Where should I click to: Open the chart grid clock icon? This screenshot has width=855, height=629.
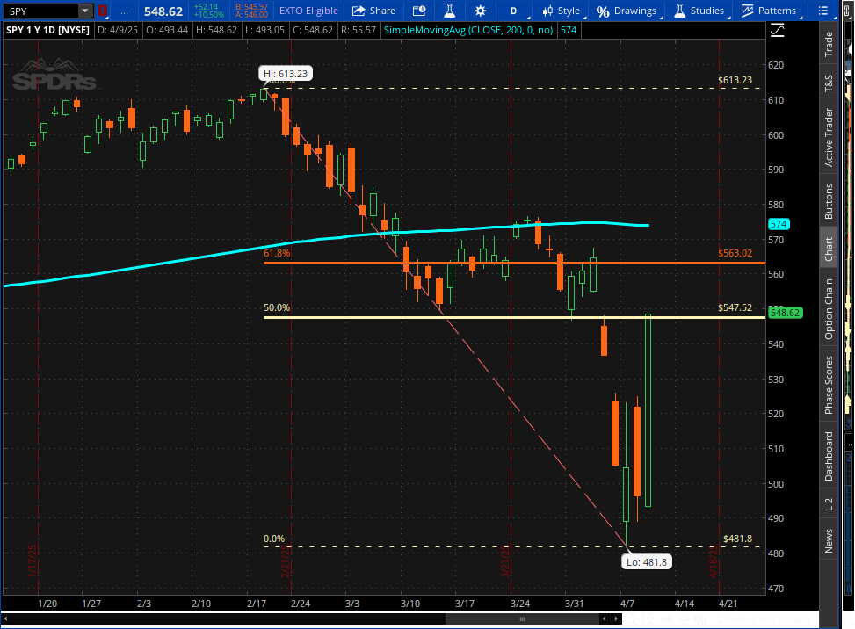(419, 11)
